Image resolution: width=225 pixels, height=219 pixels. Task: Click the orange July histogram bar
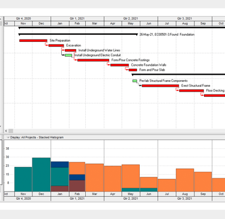(x=167, y=185)
